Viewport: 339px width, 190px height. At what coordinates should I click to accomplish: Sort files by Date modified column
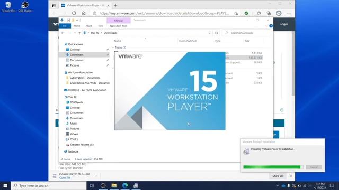188,41
